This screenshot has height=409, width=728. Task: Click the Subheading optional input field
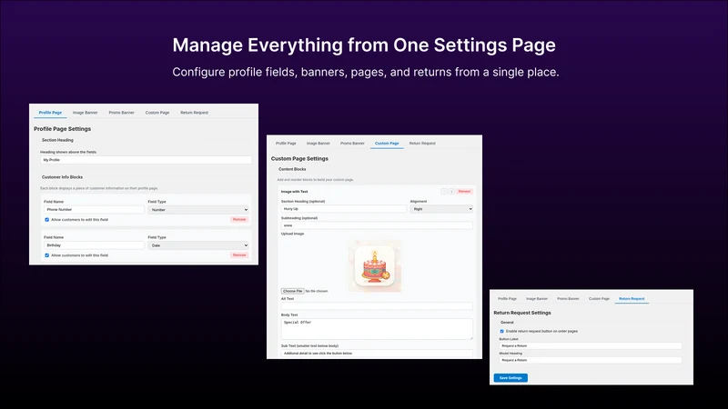(x=377, y=225)
